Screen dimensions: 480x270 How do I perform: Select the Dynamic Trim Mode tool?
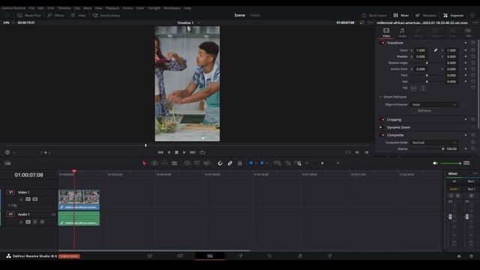tap(164, 163)
